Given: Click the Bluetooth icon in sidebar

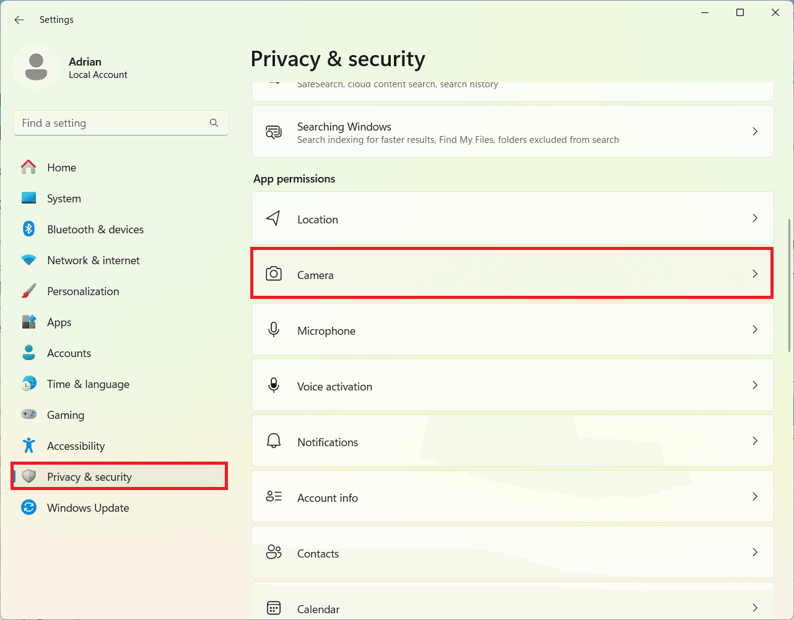Looking at the screenshot, I should tap(28, 229).
